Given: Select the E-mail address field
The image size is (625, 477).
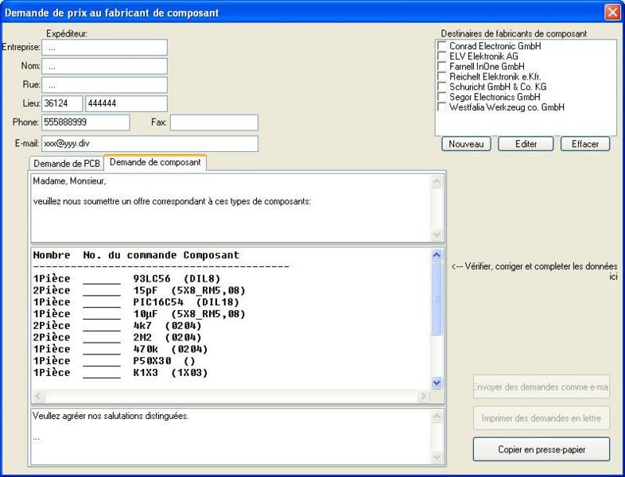Looking at the screenshot, I should 149,143.
